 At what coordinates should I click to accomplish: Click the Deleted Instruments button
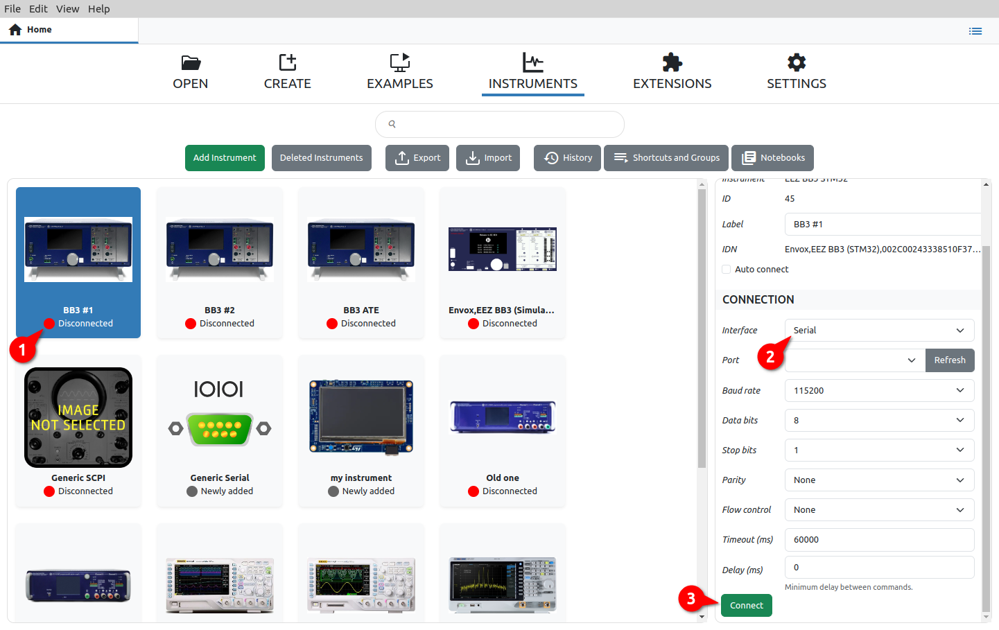(322, 158)
